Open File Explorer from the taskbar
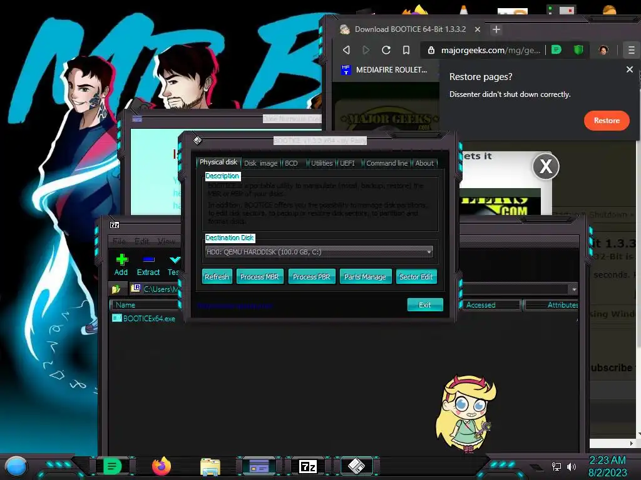 pyautogui.click(x=210, y=466)
